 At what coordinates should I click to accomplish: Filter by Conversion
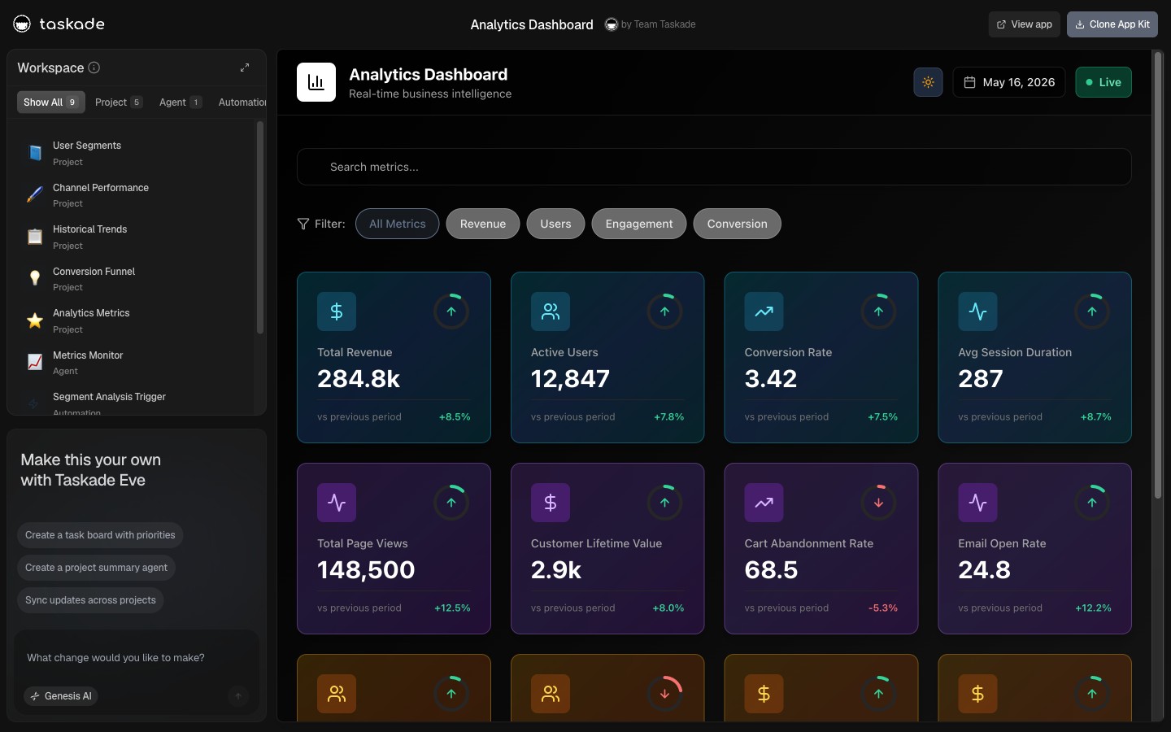point(738,224)
